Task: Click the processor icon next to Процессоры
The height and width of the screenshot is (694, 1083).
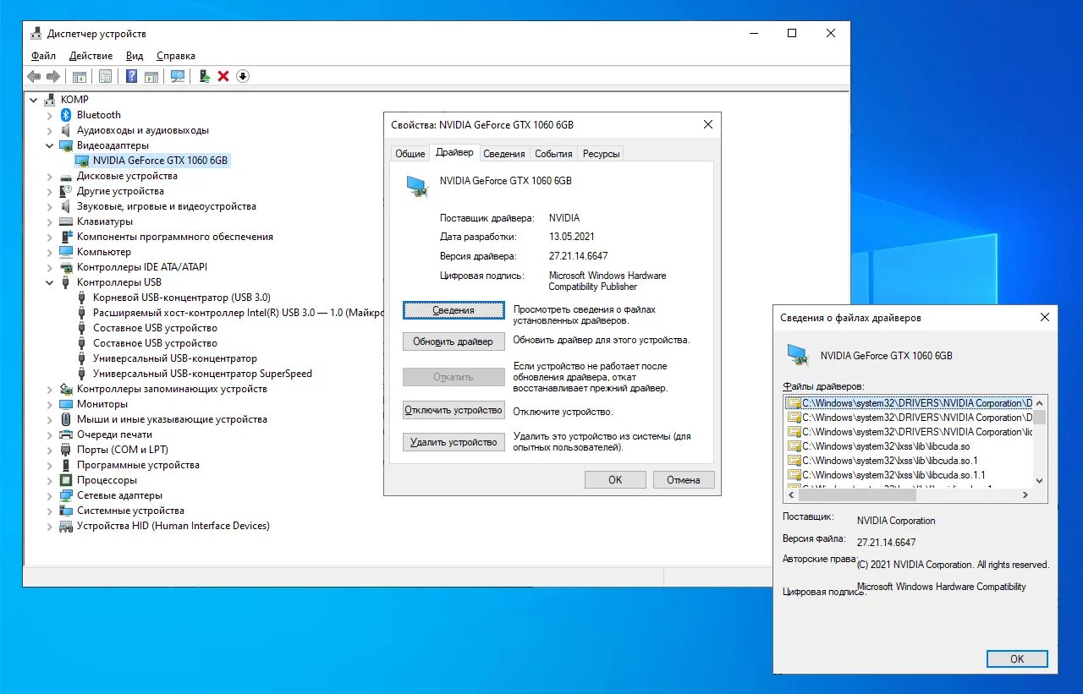Action: (x=67, y=480)
